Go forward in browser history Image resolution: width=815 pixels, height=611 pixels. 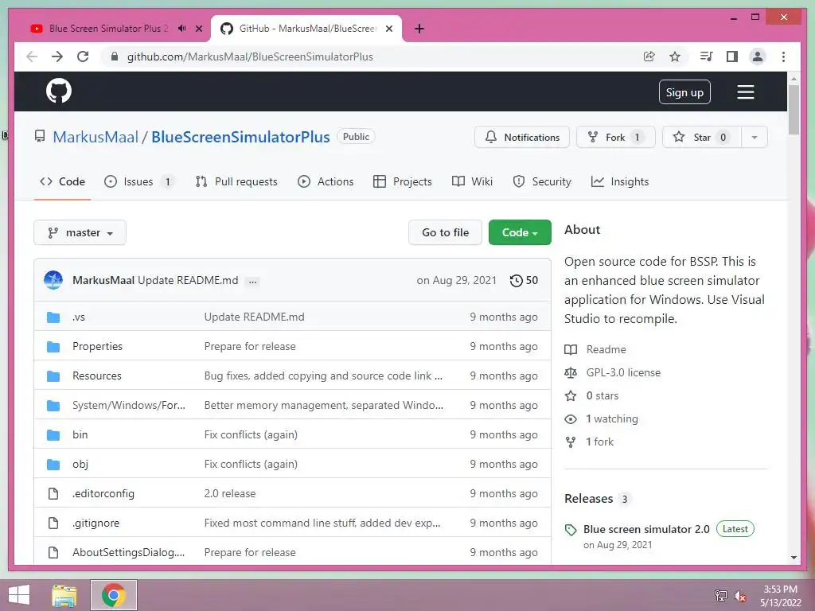click(x=57, y=56)
